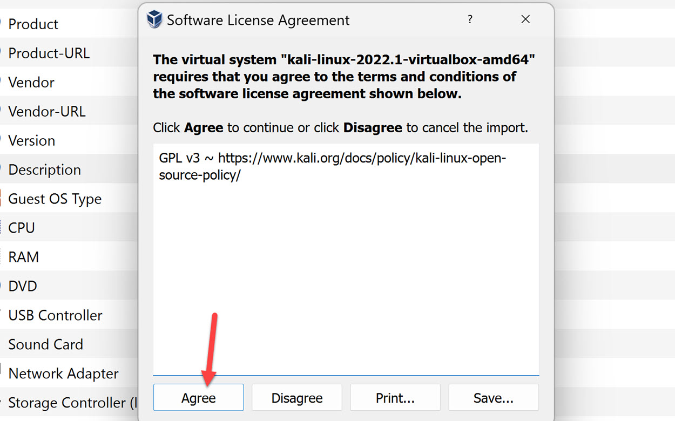Close the Software License Agreement dialog
The width and height of the screenshot is (675, 421).
point(525,19)
